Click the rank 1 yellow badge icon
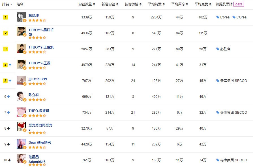253x167 pixels. pos(5,17)
